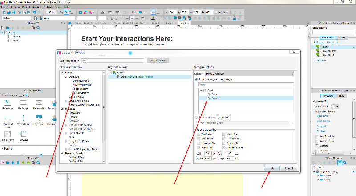Image resolution: width=356 pixels, height=196 pixels.
Task: Click the paint format brush icon
Action: tap(40, 18)
